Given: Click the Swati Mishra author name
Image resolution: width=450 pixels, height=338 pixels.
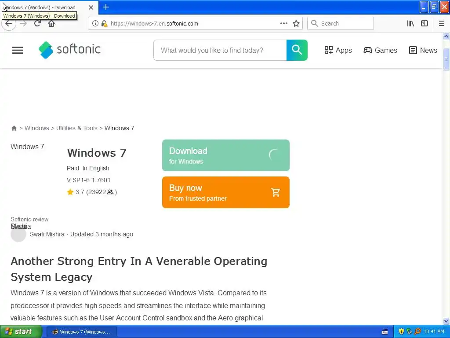Looking at the screenshot, I should point(47,234).
